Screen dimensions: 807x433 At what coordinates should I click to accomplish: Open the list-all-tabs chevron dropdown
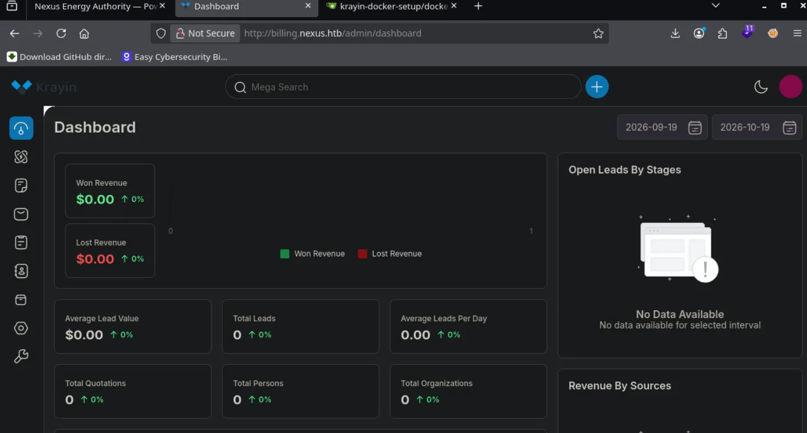pos(716,6)
